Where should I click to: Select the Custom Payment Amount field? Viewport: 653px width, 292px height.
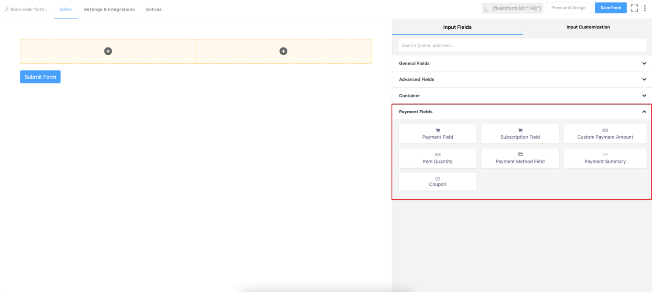(x=605, y=134)
